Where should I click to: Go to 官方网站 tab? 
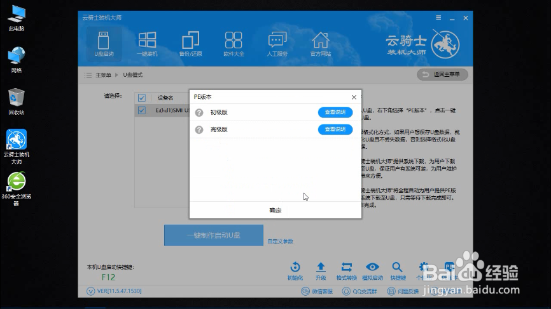point(321,44)
